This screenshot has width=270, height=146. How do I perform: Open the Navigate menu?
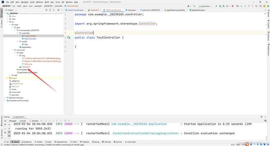tap(24, 2)
